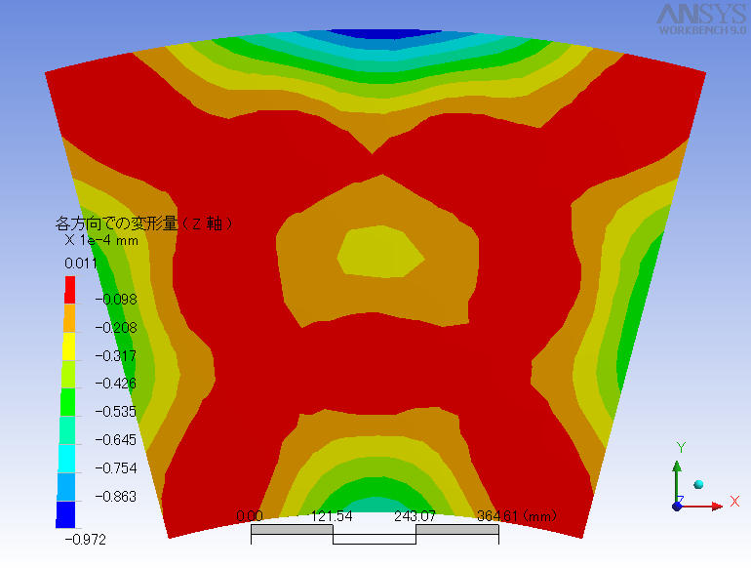Screen dimensions: 751x568
Task: Click the red legend color band
Action: click(x=70, y=290)
